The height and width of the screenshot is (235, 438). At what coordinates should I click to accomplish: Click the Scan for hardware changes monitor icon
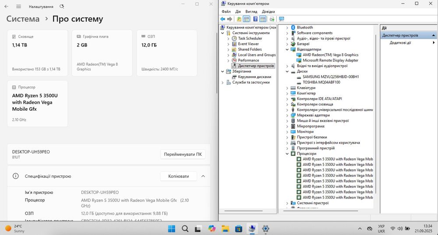(281, 19)
